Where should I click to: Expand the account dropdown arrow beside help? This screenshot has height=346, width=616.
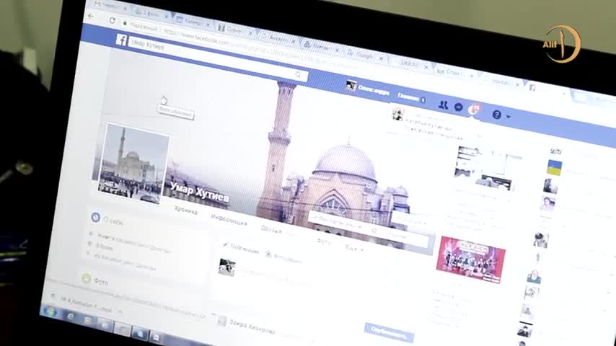[x=509, y=117]
